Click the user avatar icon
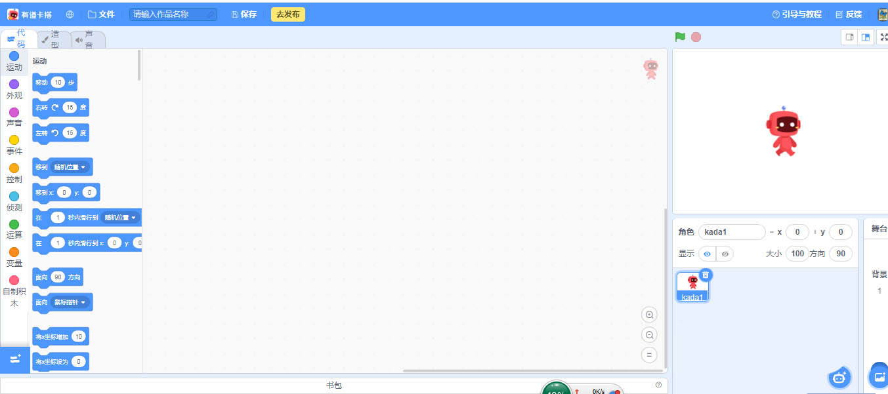The image size is (888, 394). [883, 14]
